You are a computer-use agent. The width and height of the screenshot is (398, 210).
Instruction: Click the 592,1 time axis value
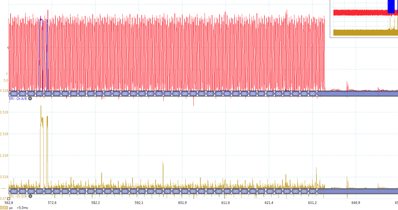point(139,203)
